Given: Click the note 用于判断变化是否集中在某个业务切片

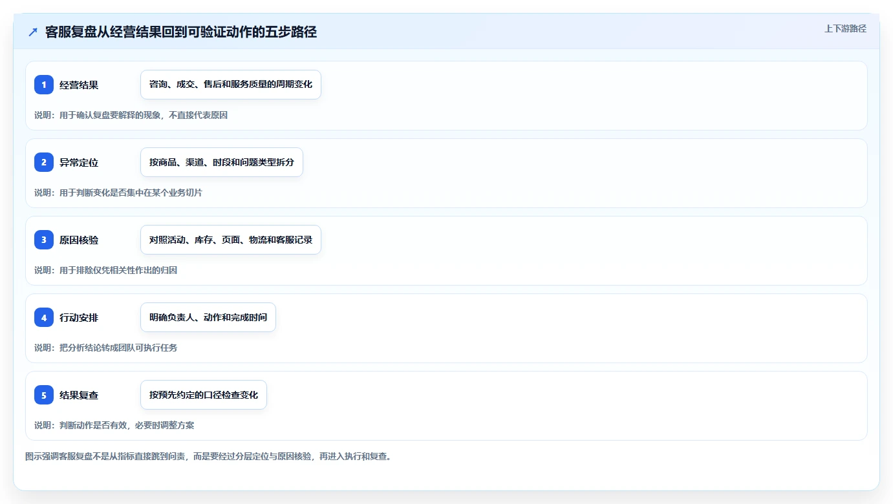Looking at the screenshot, I should point(131,193).
